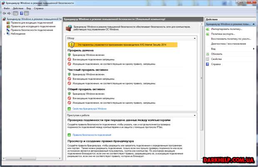Click the green Обновить refresh icon
Viewport: 258px width, 167px height.
pos(208,54)
